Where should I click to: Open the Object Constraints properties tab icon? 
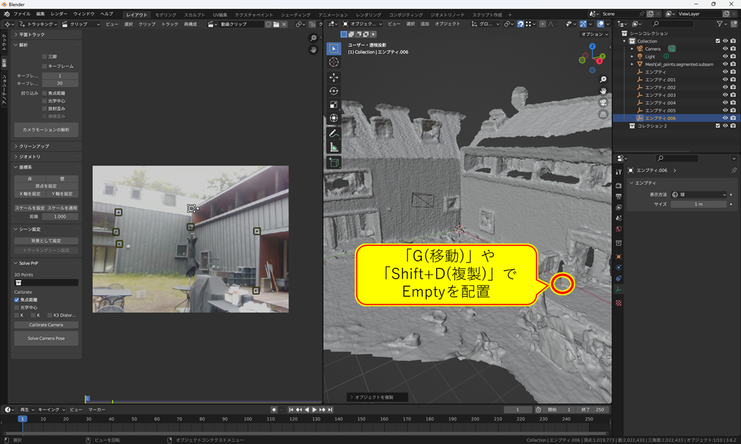[x=619, y=278]
